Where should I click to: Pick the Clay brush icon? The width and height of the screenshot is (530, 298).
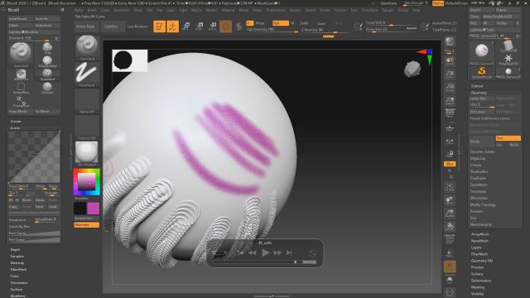coord(48,48)
